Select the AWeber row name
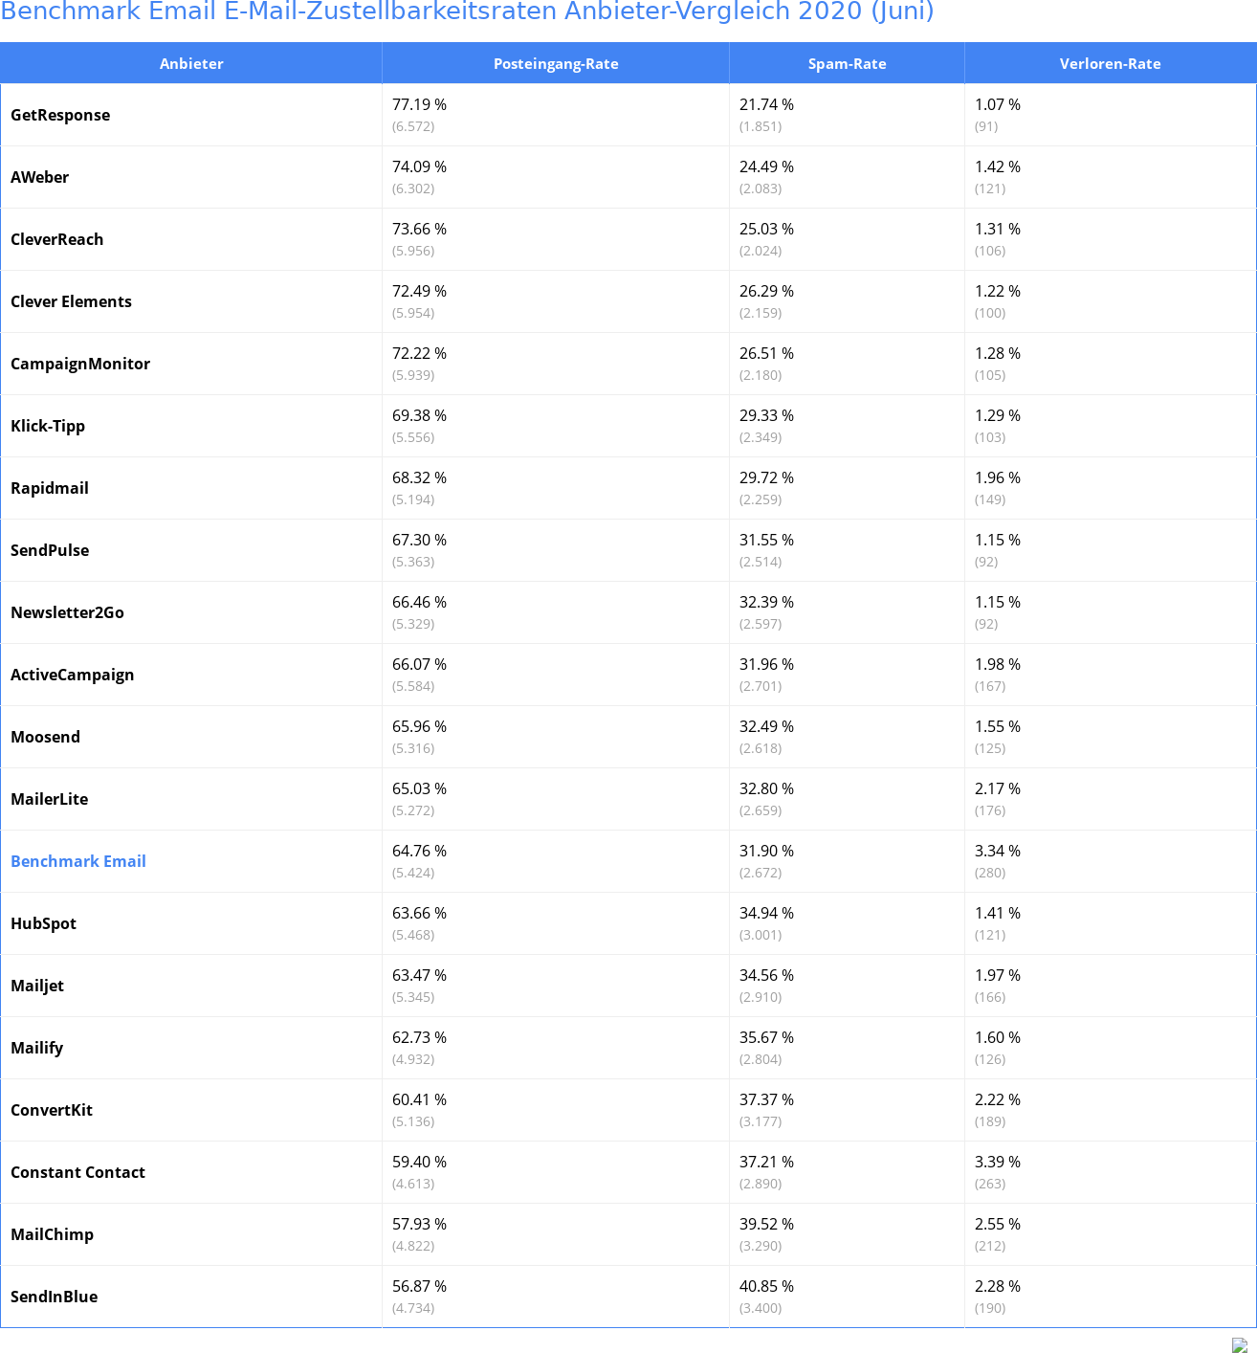Screen dimensions: 1257x1353 (40, 177)
